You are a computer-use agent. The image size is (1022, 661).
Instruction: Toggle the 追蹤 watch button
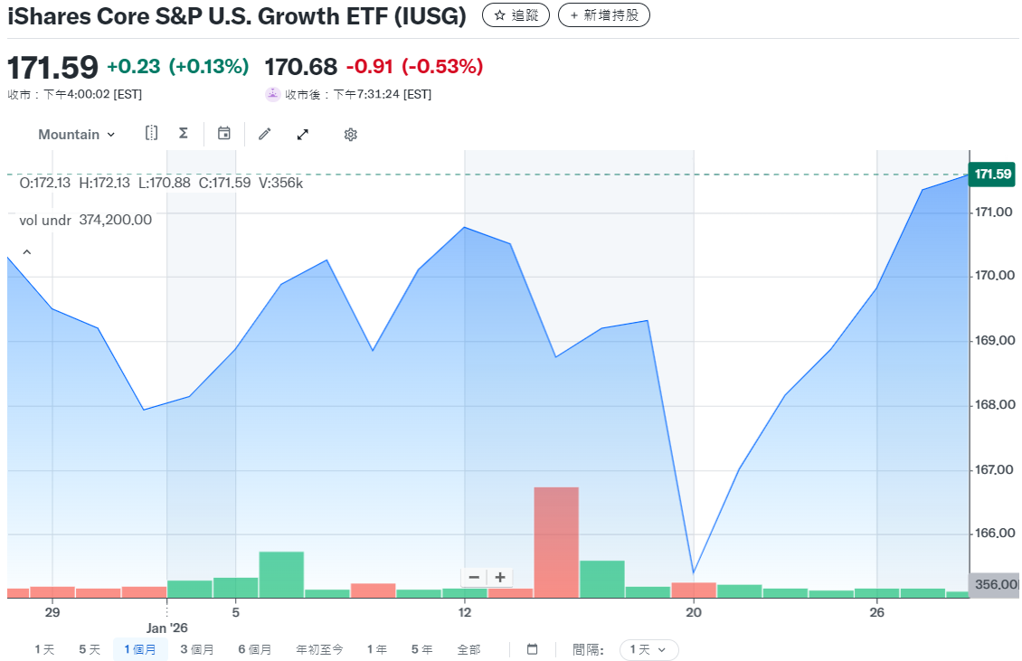515,14
